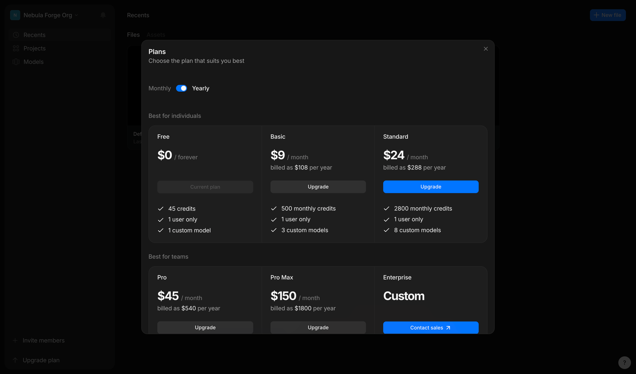
Task: Open the help question mark button
Action: coord(625,362)
